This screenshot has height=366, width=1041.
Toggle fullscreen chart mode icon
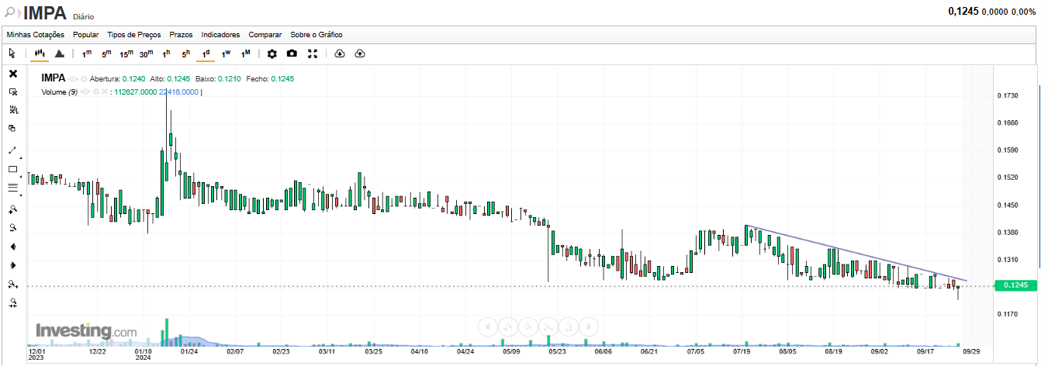coord(313,54)
